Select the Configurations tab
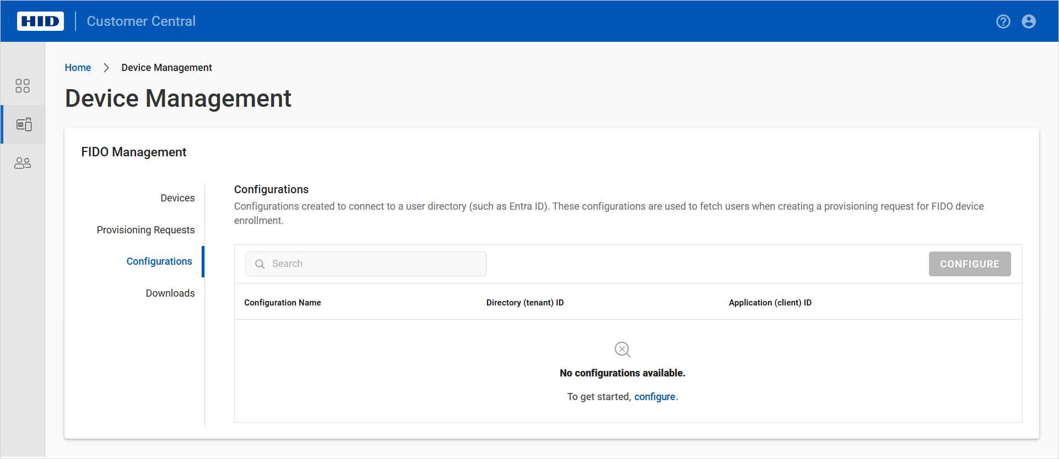 click(159, 261)
